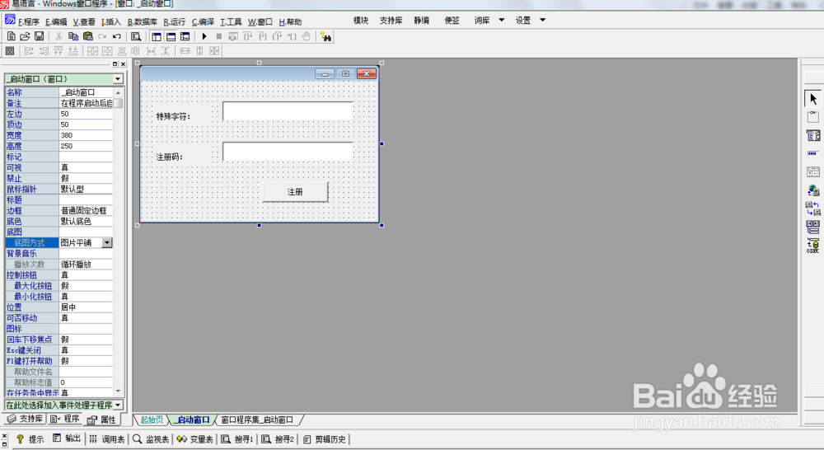Switch to the 支持库 panel tab
This screenshot has height=450, width=824.
[25, 419]
